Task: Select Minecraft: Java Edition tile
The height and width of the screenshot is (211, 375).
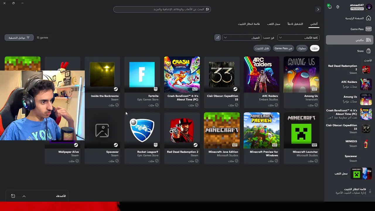Action: (x=222, y=138)
